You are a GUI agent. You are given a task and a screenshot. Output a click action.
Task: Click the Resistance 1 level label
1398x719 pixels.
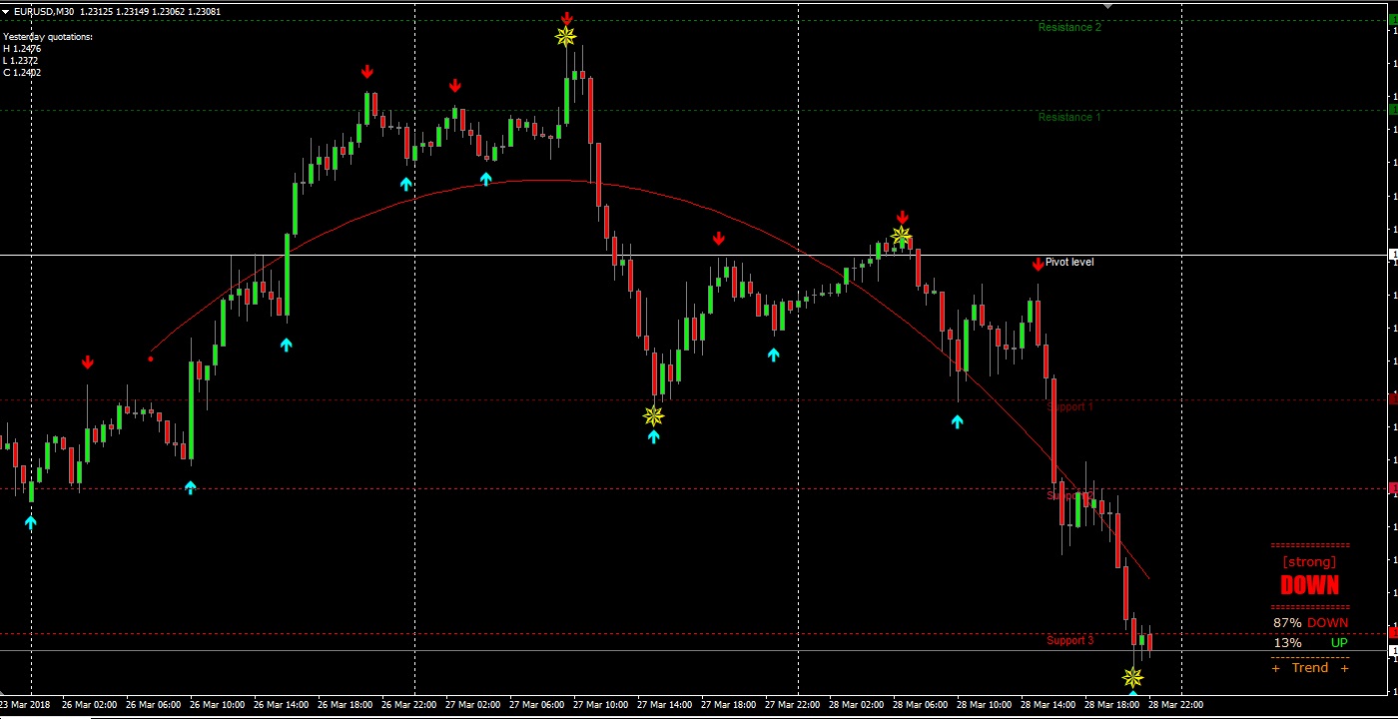point(1069,118)
